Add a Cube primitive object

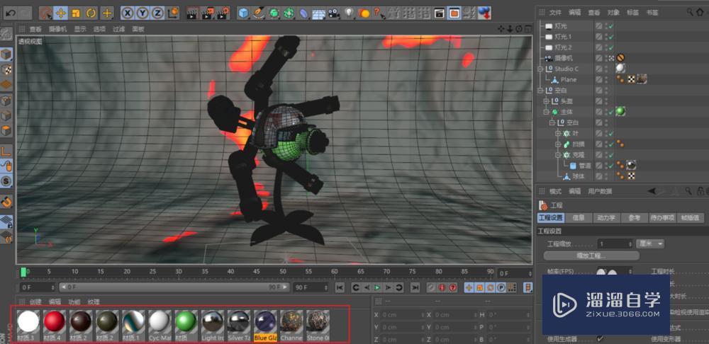pos(243,13)
